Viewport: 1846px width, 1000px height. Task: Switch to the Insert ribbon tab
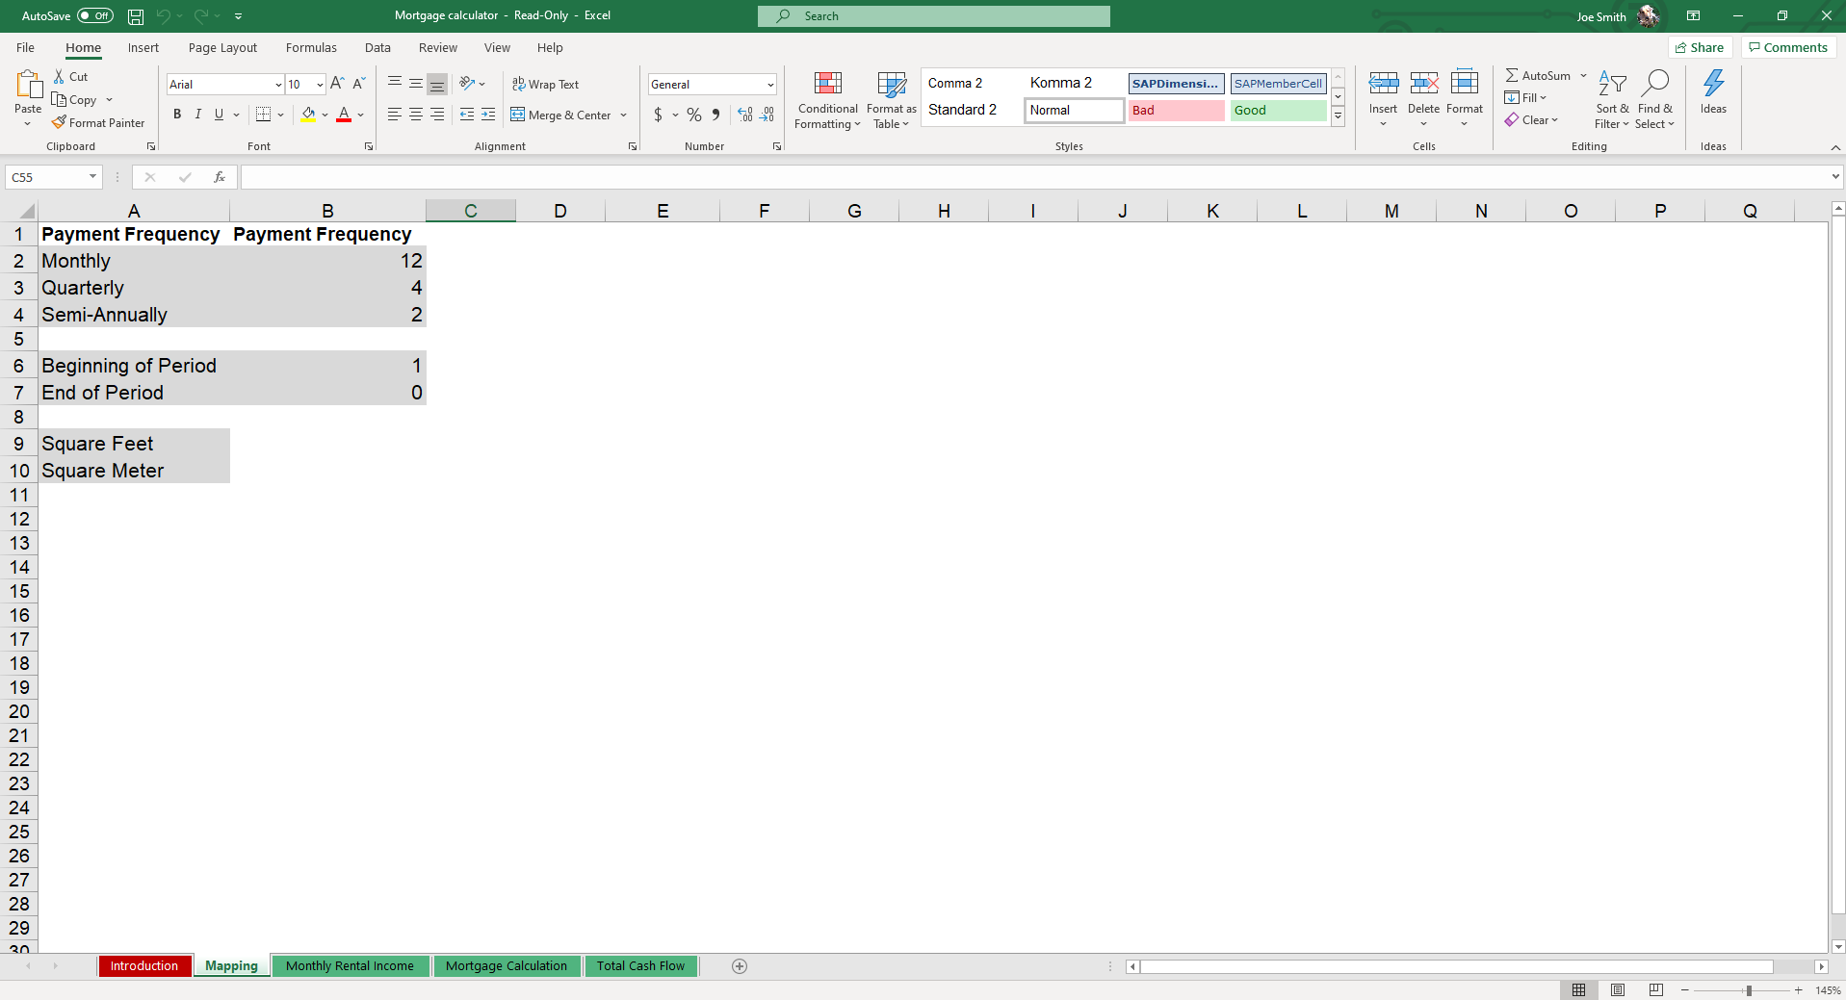pos(143,48)
